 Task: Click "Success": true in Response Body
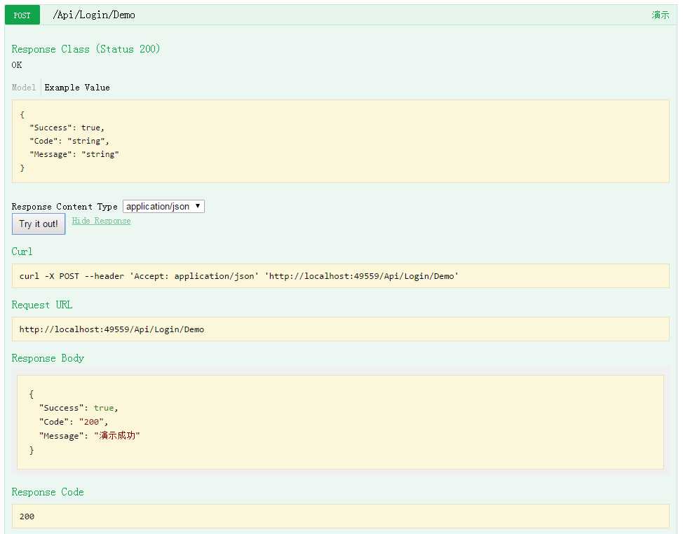[x=79, y=408]
